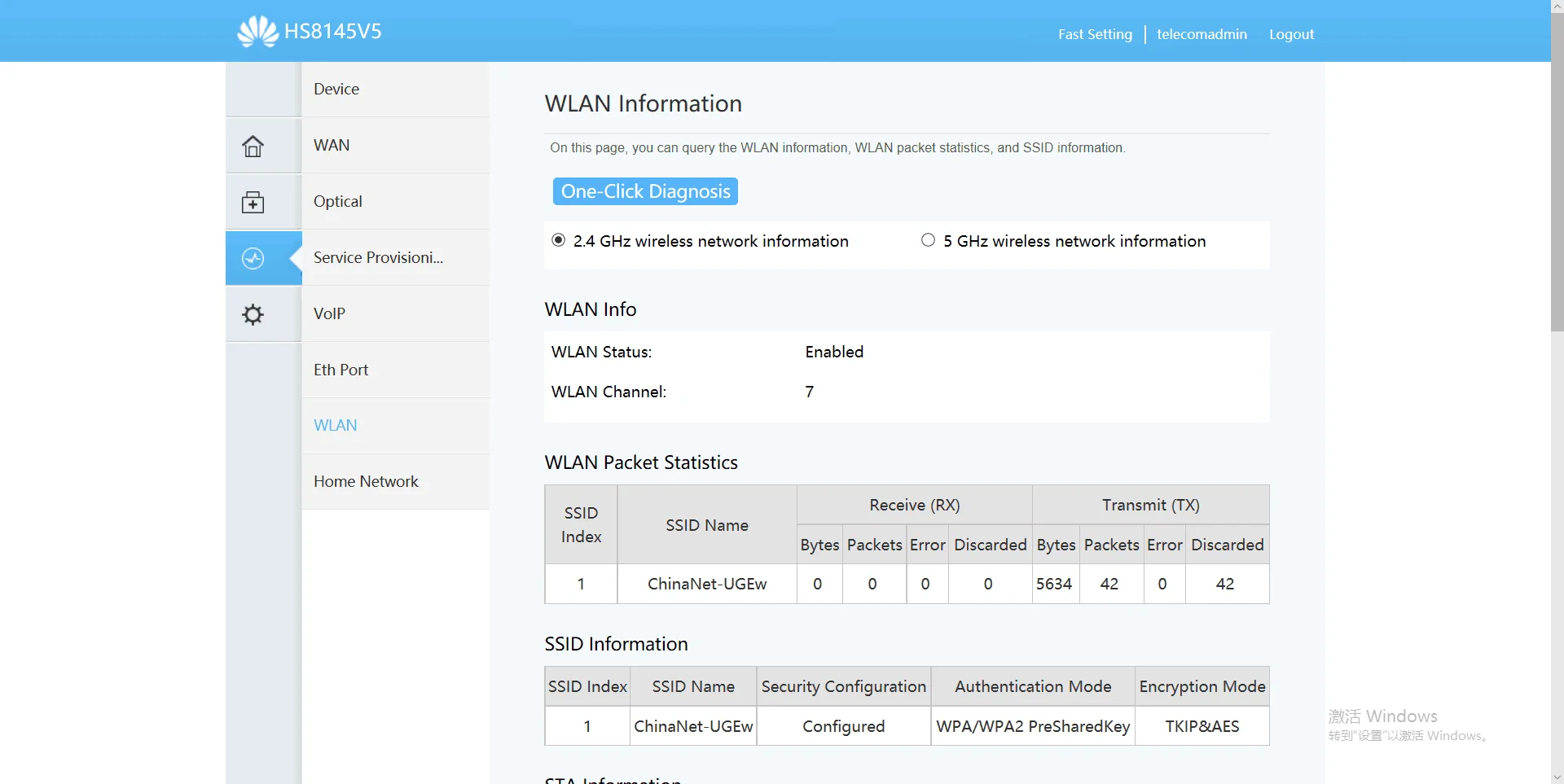1564x784 pixels.
Task: Open the Eth Port page
Action: [x=340, y=370]
